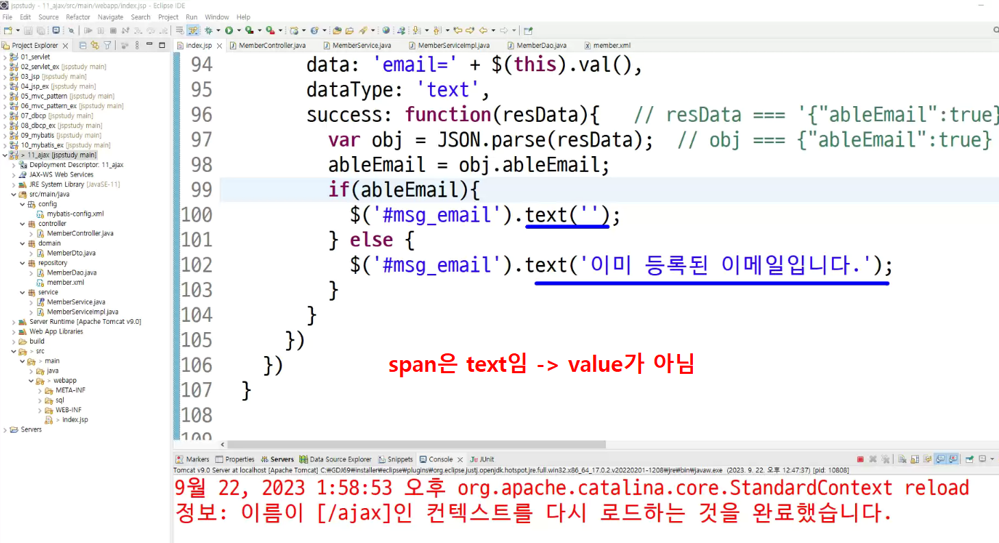Toggle Scroll Lock in Console toolbar

915,459
